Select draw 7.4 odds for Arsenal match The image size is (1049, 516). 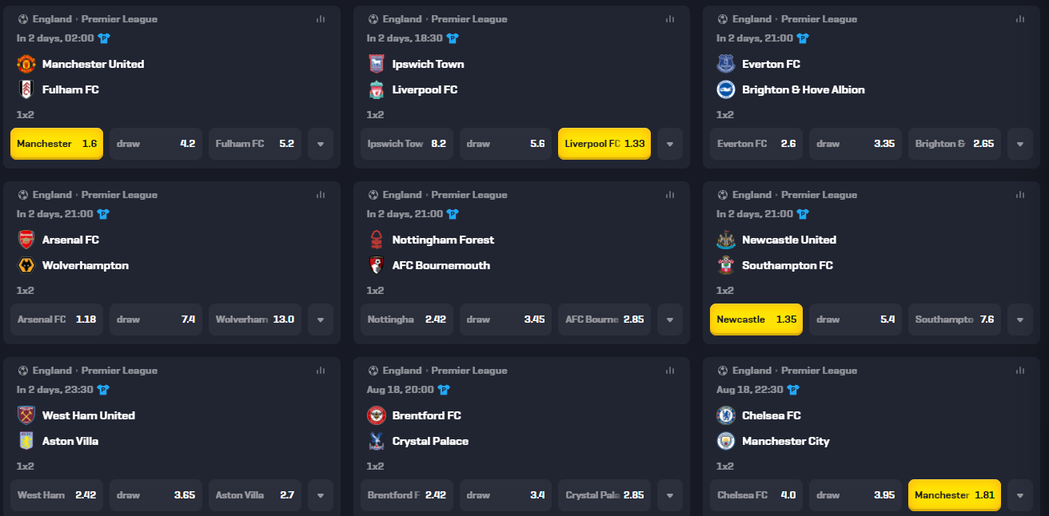point(156,320)
